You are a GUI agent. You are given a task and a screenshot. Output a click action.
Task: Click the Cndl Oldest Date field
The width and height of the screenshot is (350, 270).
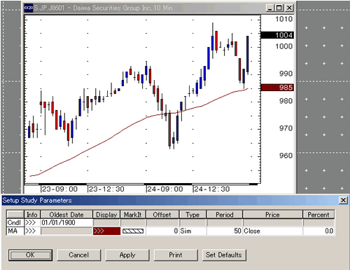tap(66, 222)
